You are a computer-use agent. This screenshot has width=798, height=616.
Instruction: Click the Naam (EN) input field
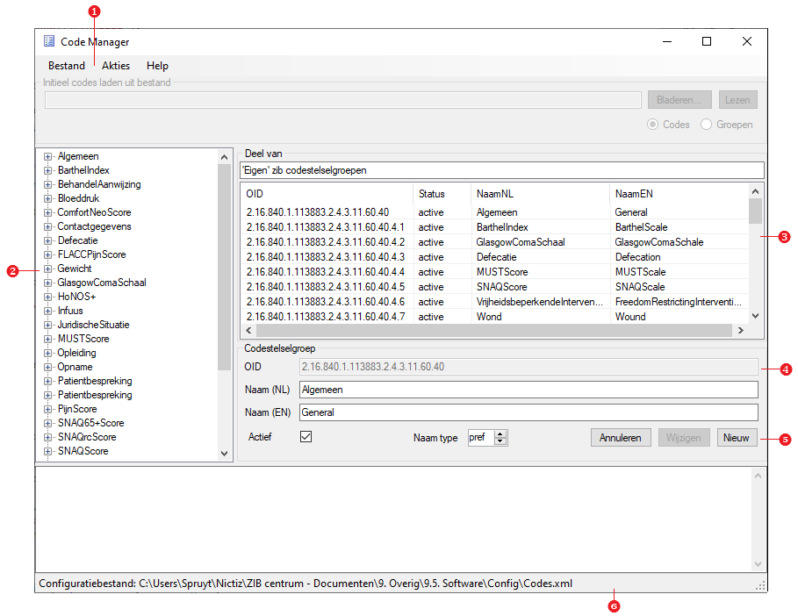point(528,412)
